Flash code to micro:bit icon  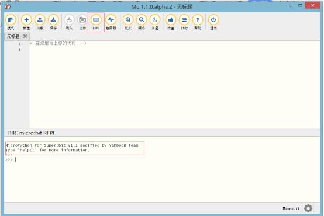point(69,20)
